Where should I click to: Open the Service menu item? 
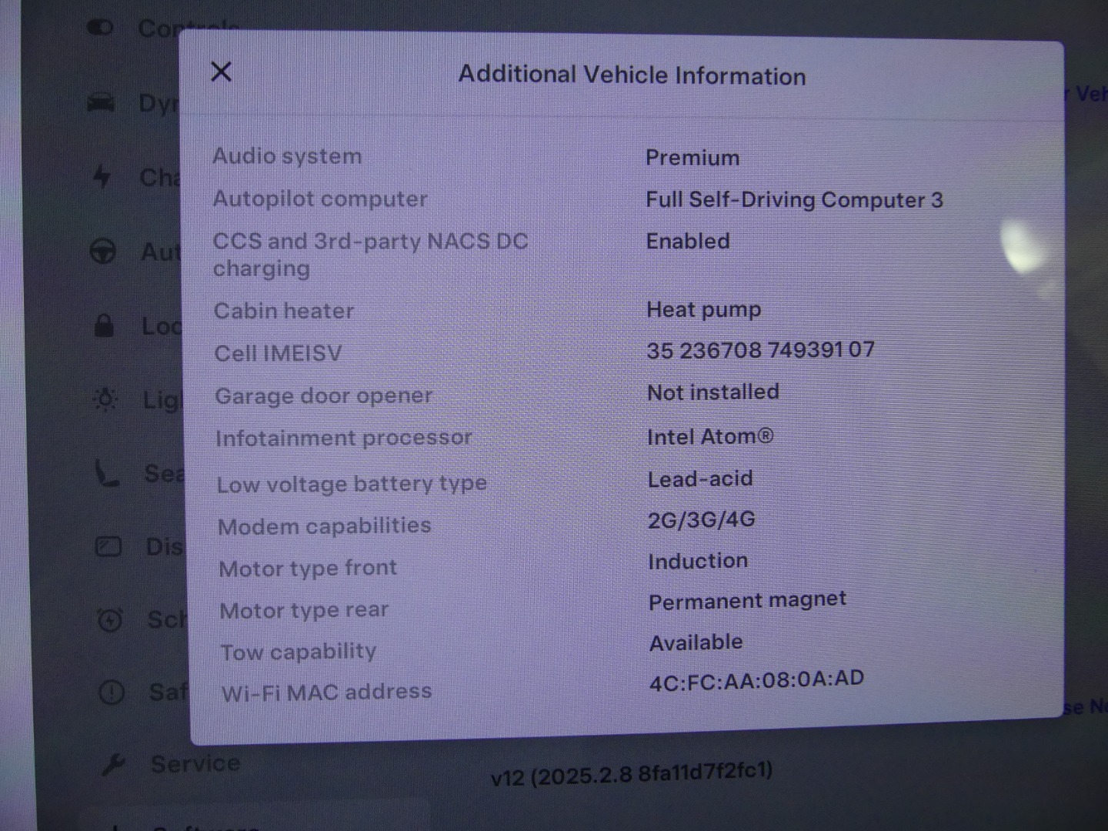click(195, 763)
